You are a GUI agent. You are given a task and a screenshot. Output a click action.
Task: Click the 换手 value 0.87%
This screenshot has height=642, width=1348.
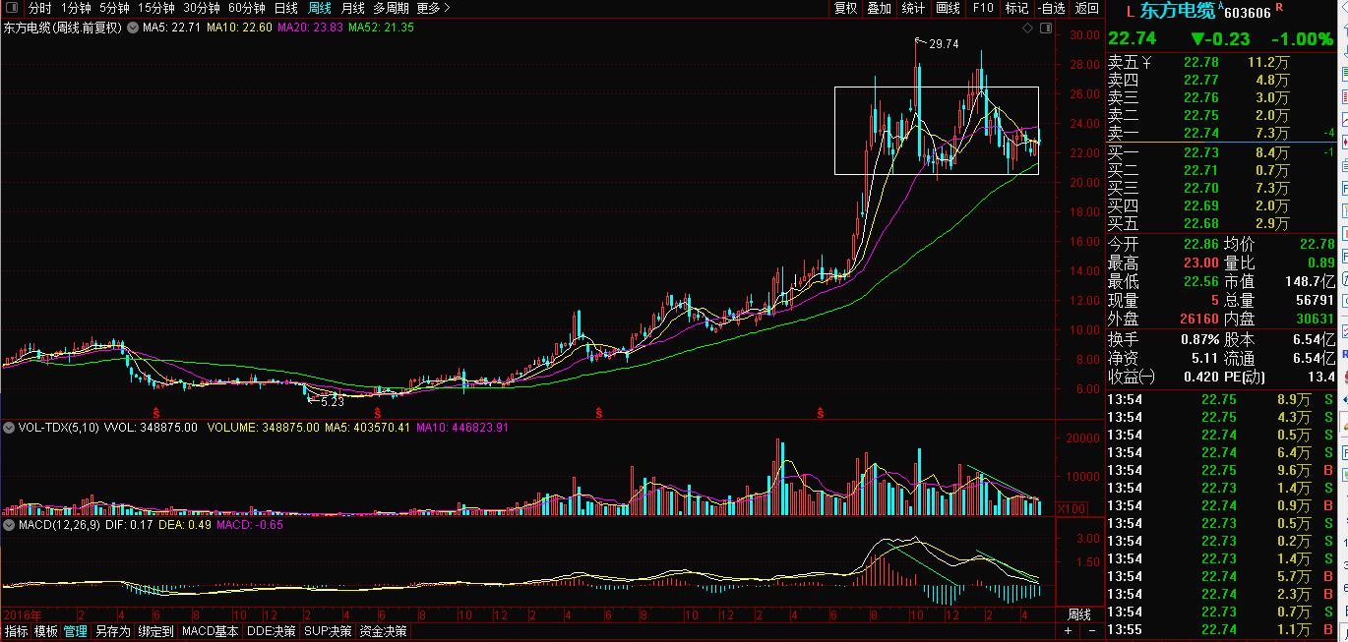[x=1199, y=339]
